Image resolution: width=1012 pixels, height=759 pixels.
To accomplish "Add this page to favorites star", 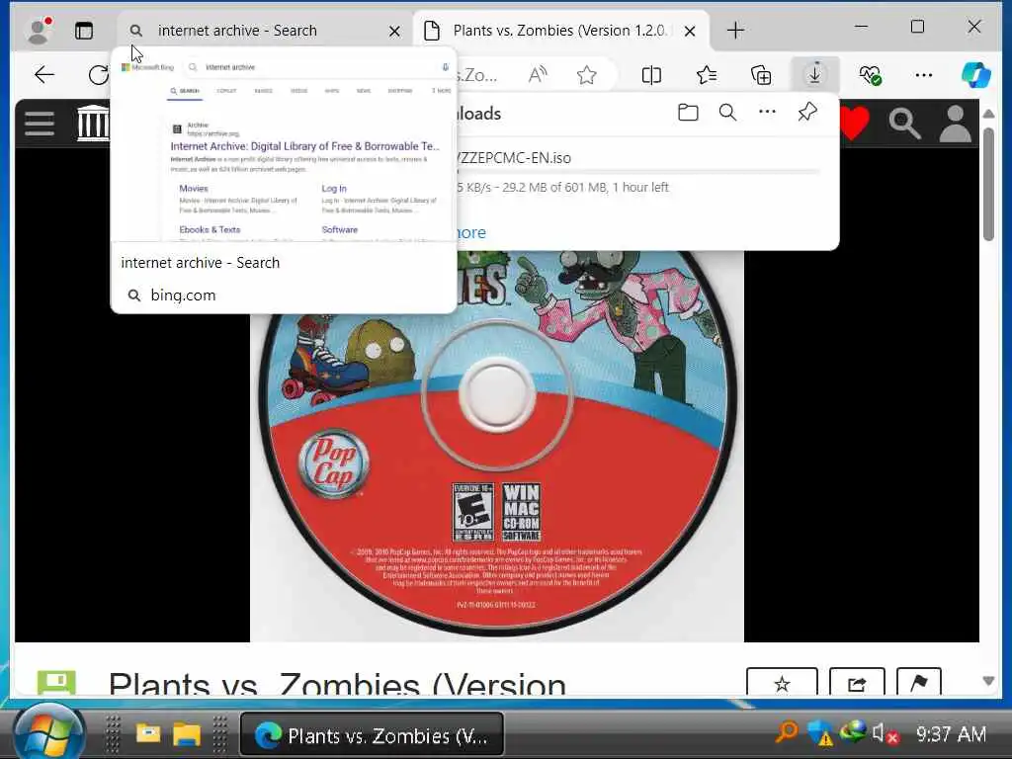I will (587, 75).
